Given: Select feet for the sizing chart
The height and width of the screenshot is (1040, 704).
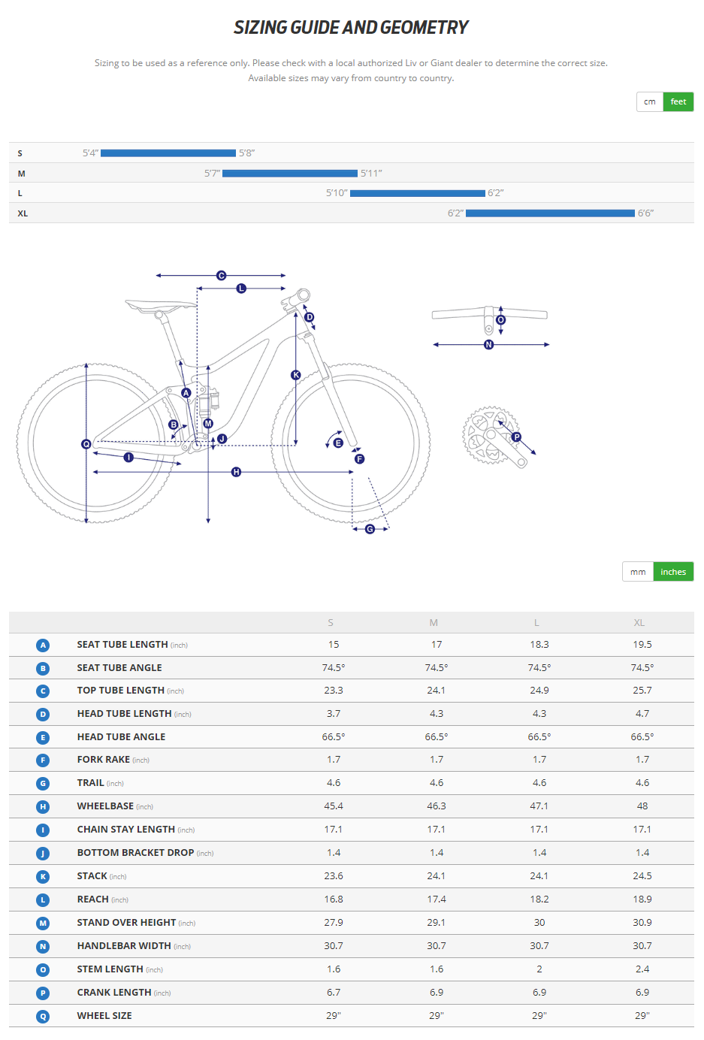Looking at the screenshot, I should (x=678, y=101).
